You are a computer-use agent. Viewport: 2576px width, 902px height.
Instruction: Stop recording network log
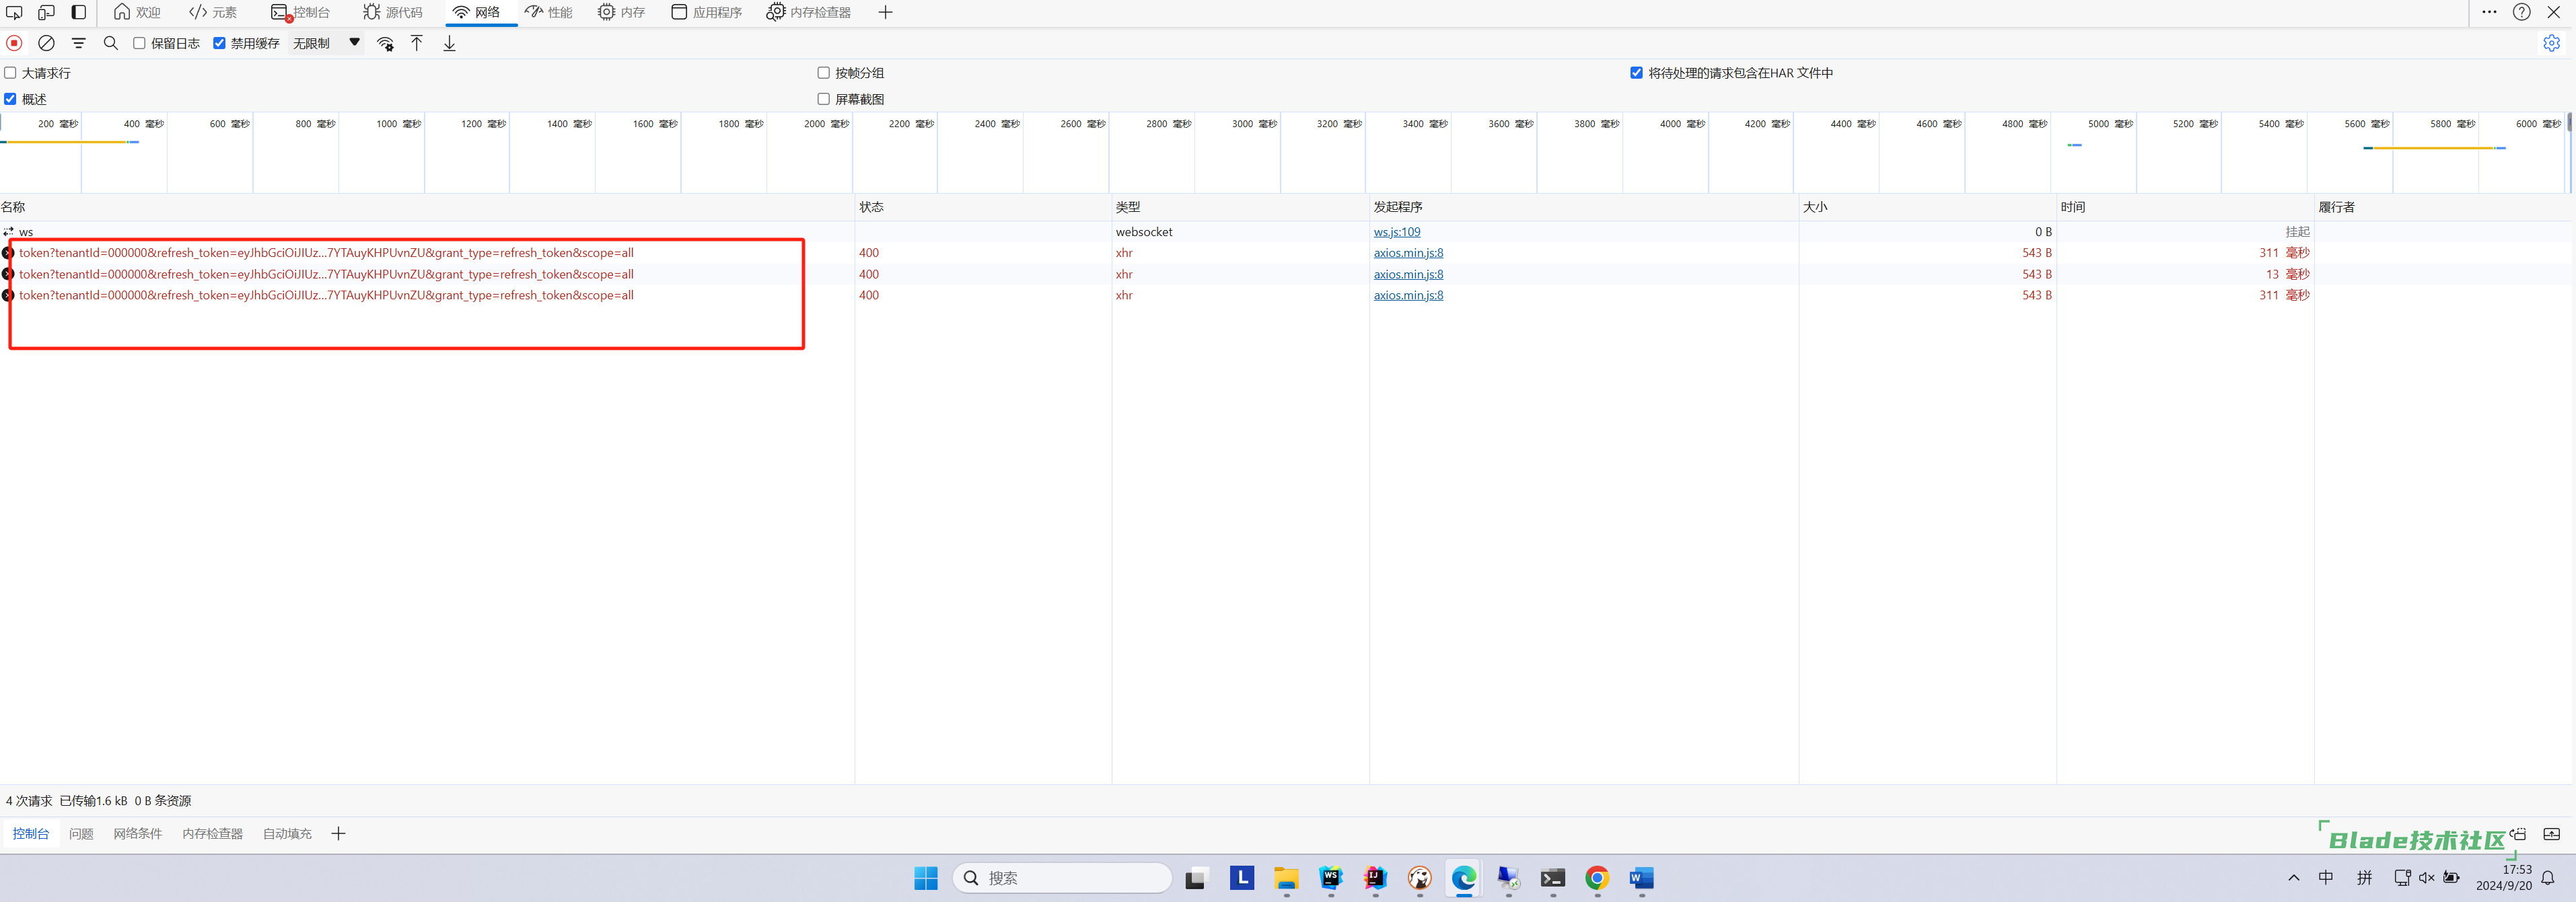(14, 43)
